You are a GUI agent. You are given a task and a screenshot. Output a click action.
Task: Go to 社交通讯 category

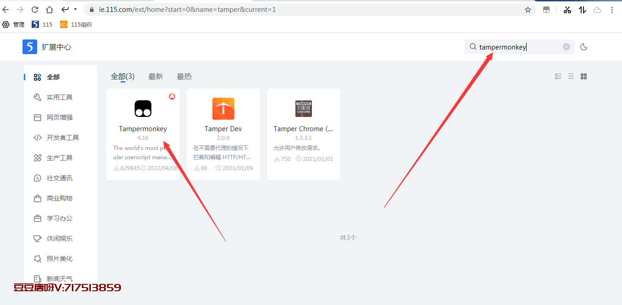click(59, 178)
